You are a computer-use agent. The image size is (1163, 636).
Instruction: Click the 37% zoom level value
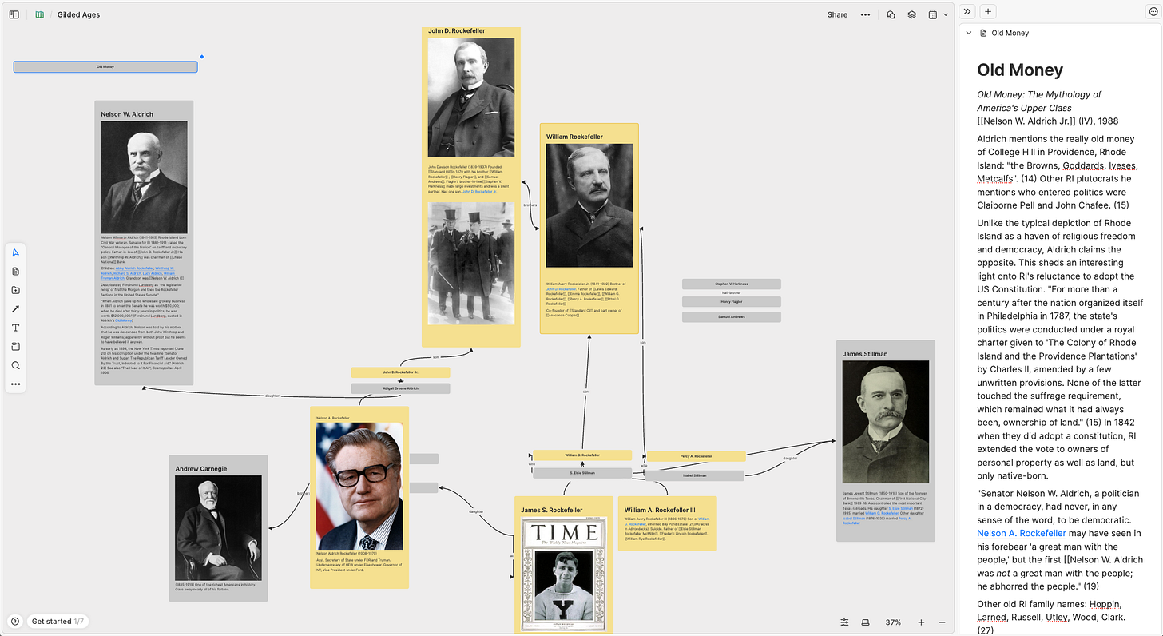pos(894,622)
